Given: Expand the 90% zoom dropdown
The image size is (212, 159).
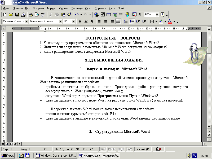Looking at the screenshot, I should pos(157,14).
